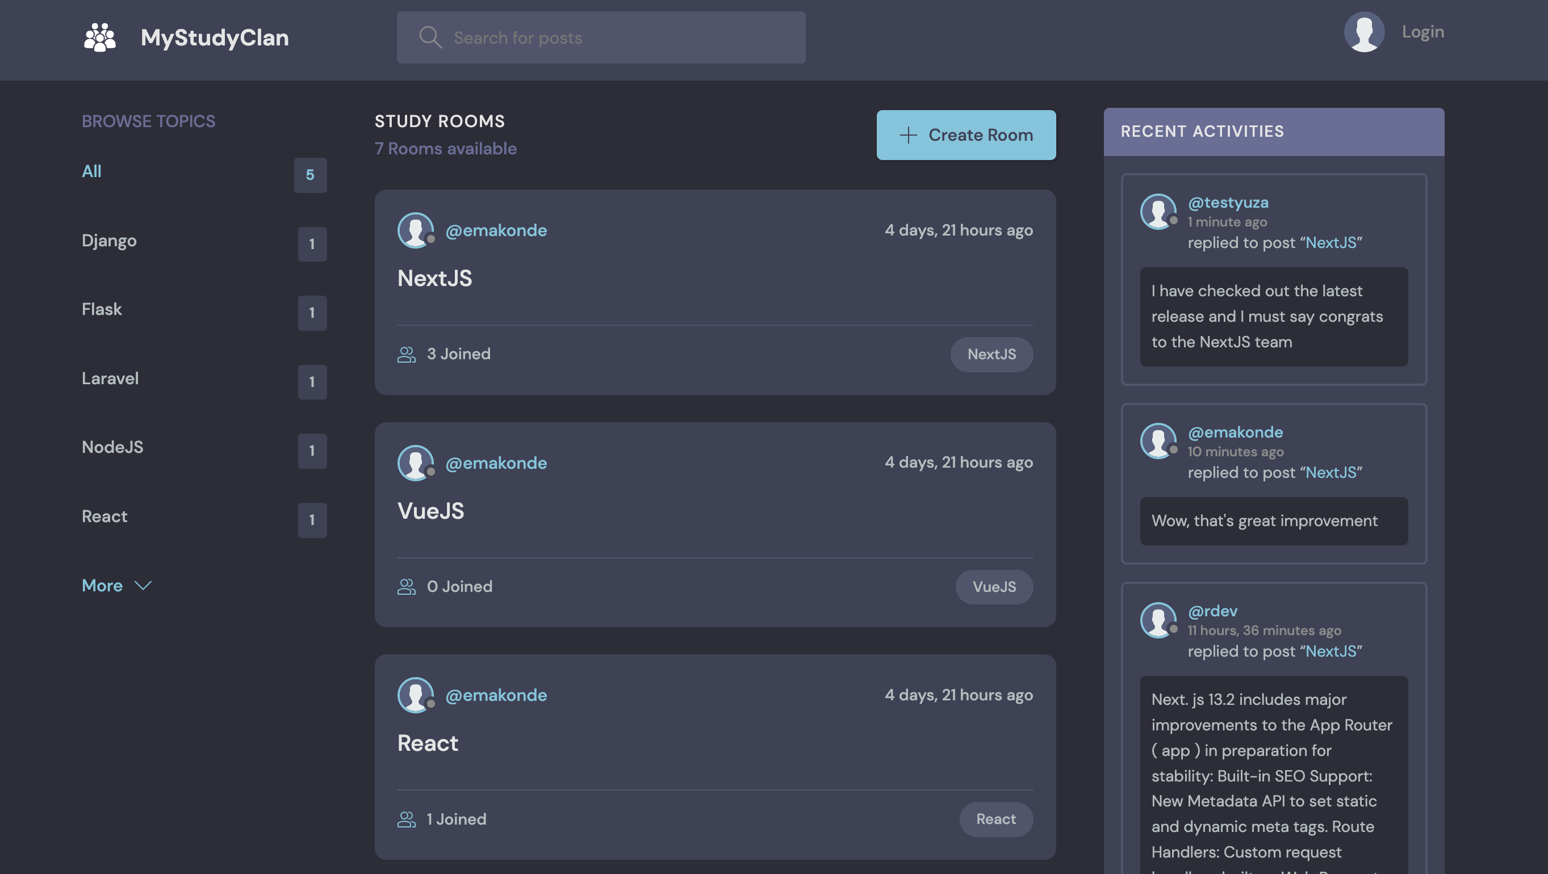This screenshot has width=1548, height=874.
Task: Click the user avatar next to Login
Action: click(1363, 31)
